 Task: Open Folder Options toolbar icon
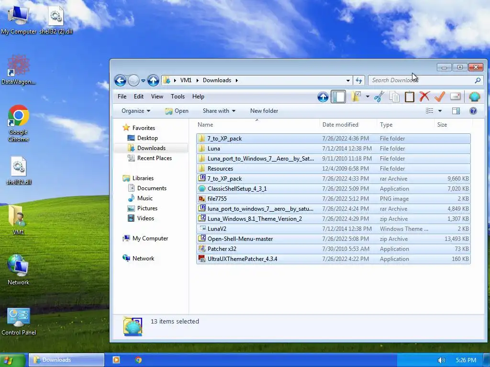point(356,97)
